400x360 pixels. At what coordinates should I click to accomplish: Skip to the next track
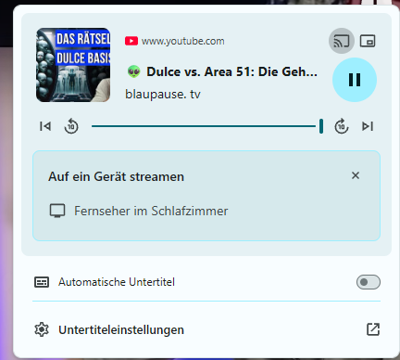tap(368, 126)
